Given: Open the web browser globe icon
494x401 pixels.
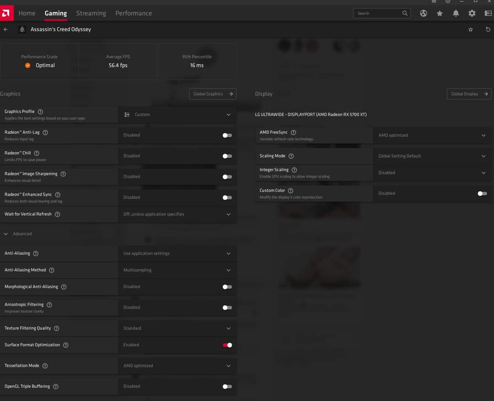Looking at the screenshot, I should pos(424,13).
